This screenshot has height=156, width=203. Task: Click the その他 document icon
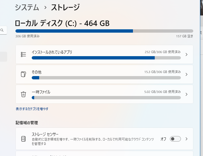23,74
